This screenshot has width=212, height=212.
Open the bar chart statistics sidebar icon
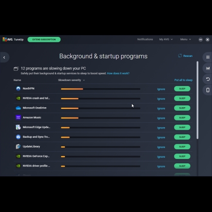tap(208, 68)
